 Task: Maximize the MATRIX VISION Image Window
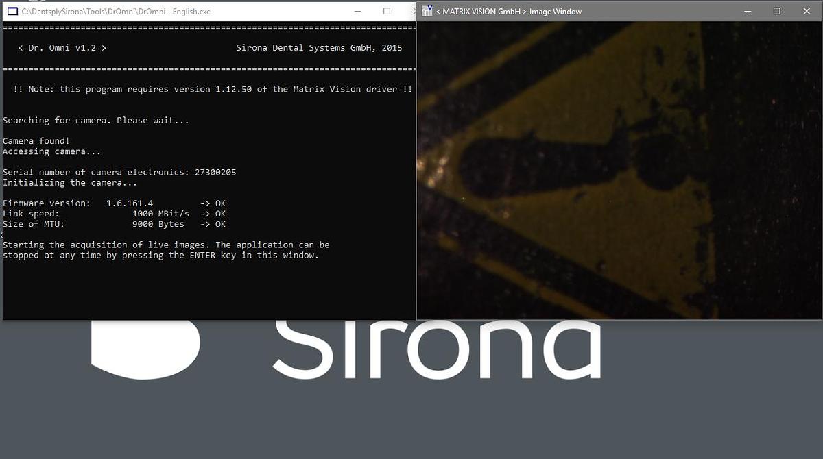pos(776,11)
